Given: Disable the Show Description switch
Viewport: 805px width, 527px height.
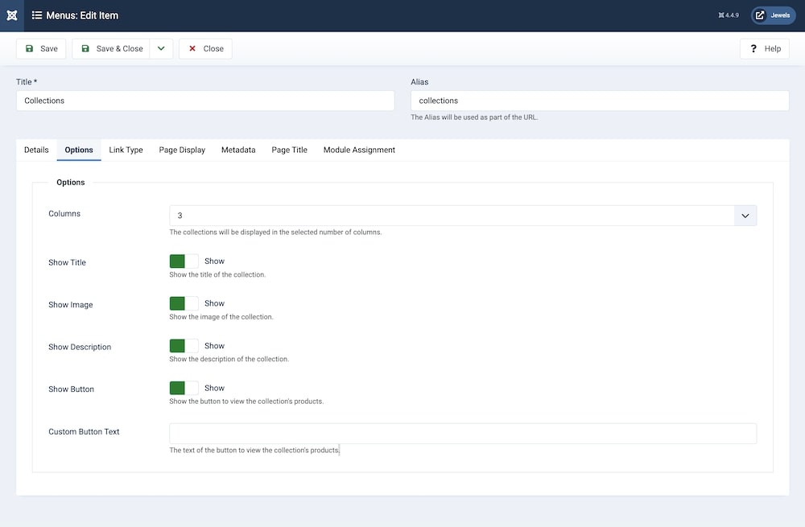Looking at the screenshot, I should tap(184, 346).
